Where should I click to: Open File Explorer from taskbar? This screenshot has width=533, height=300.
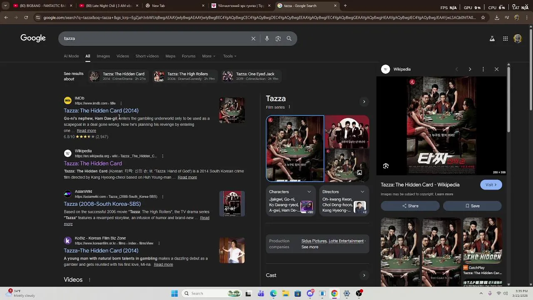(285, 293)
